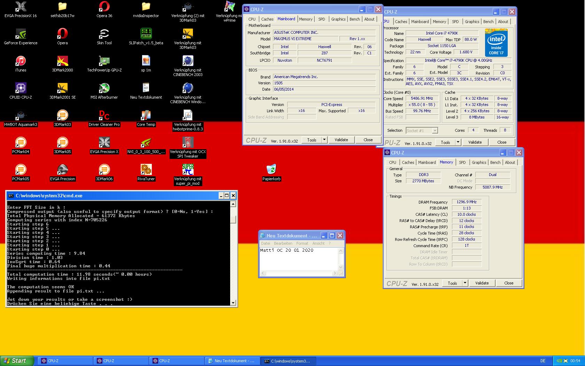585x366 pixels.
Task: Launch EVGA Precision X icon
Action: click(104, 145)
